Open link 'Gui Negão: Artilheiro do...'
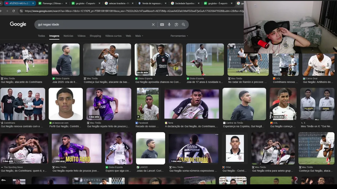The image size is (337, 189). tap(318, 82)
